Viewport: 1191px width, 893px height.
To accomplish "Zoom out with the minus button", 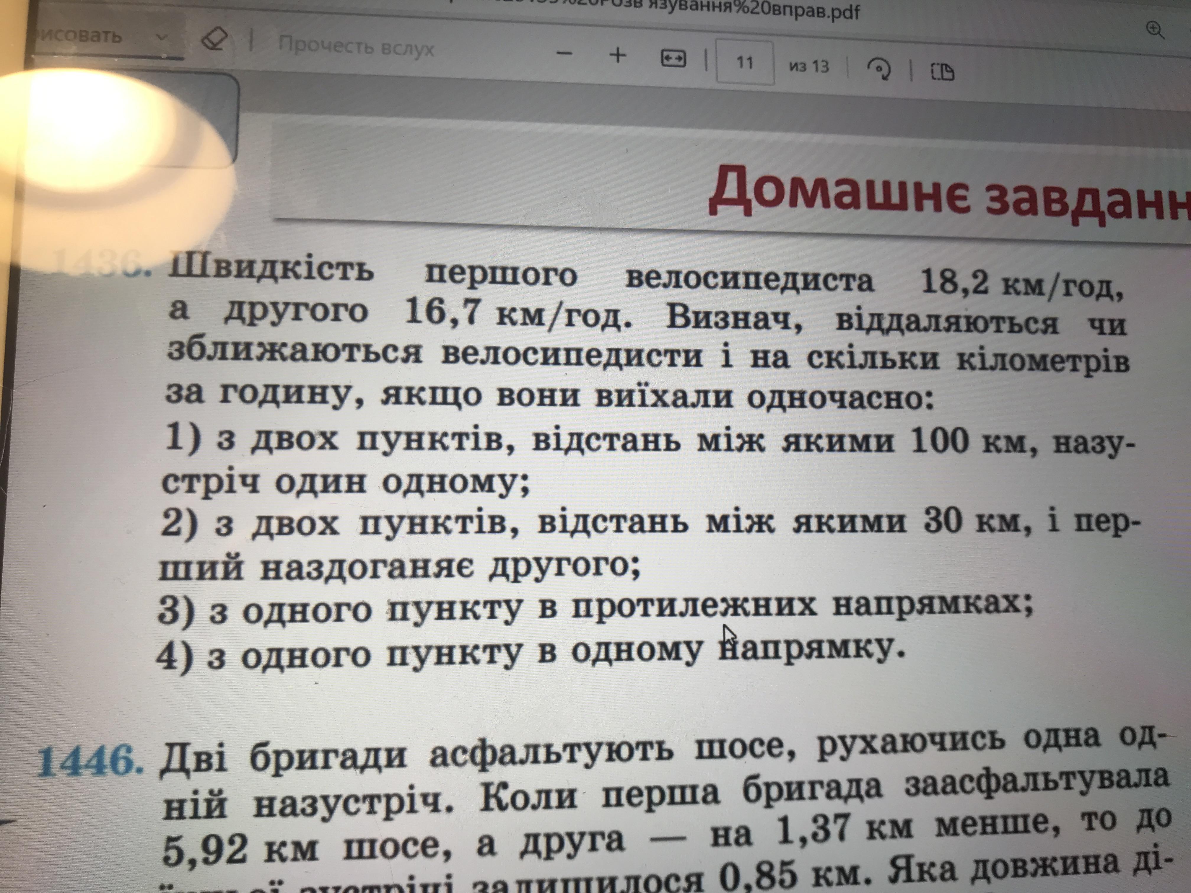I will (x=564, y=53).
